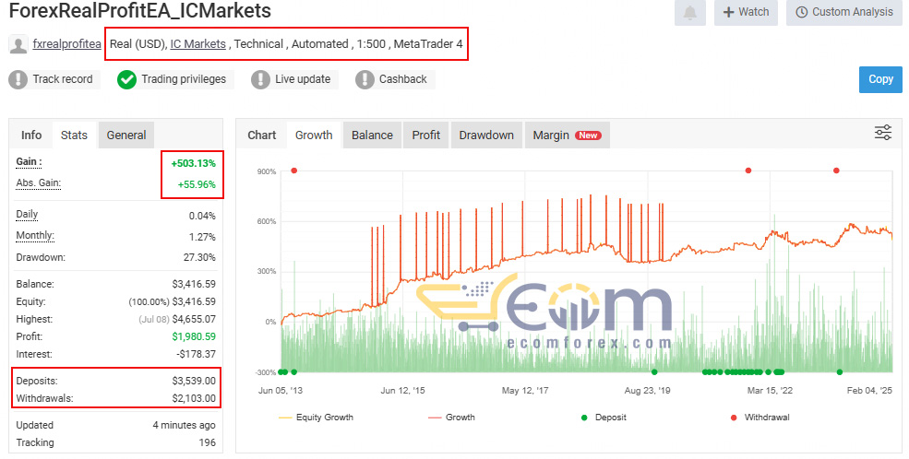Click the Track record warning icon
Viewport: 909px width, 459px height.
coord(18,79)
